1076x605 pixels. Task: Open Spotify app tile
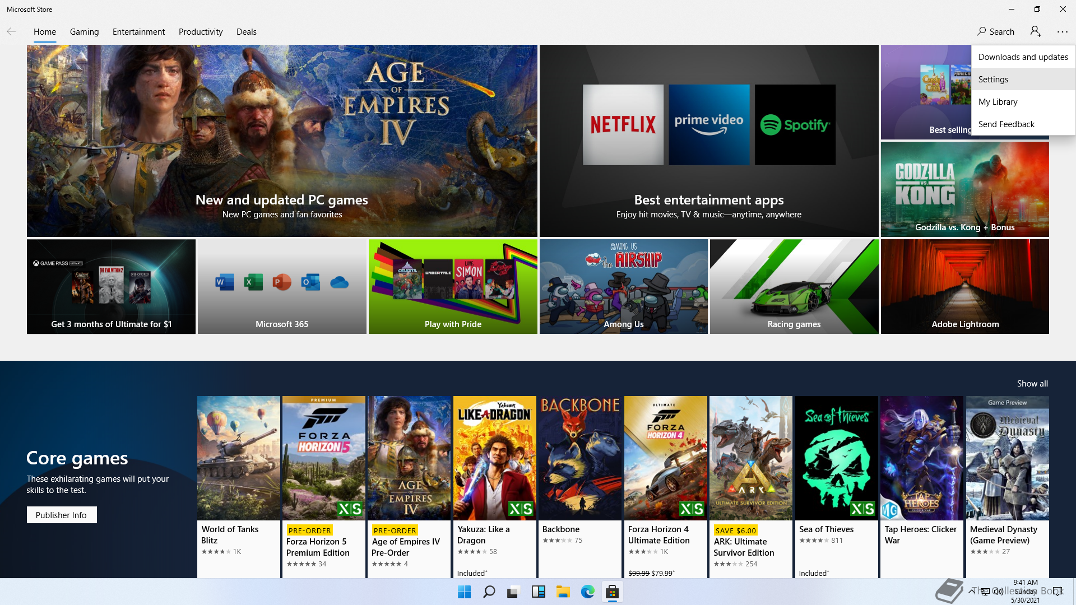coord(795,124)
